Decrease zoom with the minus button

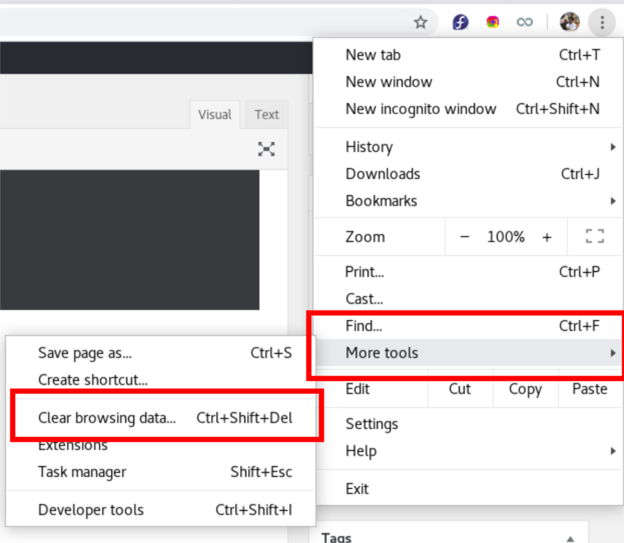pos(465,237)
